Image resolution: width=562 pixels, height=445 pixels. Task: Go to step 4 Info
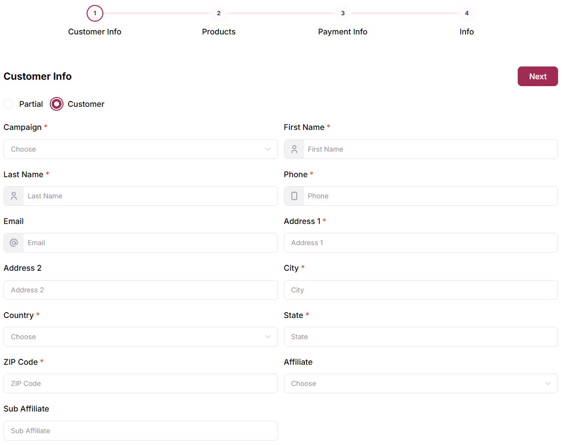tap(467, 13)
